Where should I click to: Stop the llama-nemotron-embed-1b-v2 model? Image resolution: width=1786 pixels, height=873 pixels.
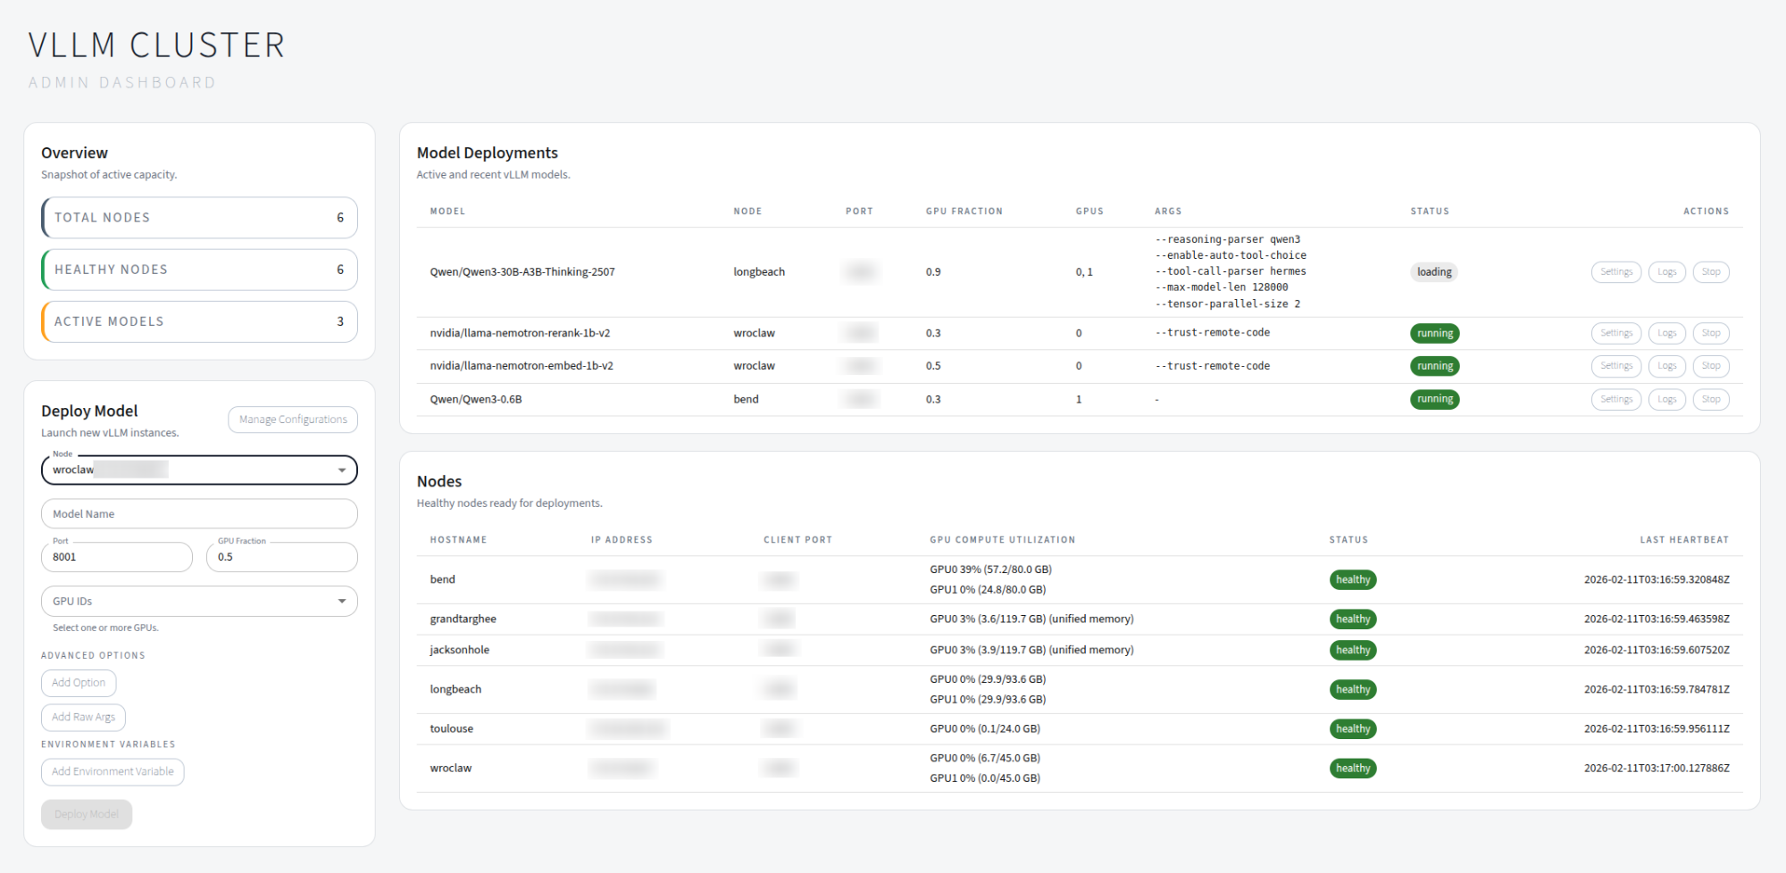point(1711,366)
